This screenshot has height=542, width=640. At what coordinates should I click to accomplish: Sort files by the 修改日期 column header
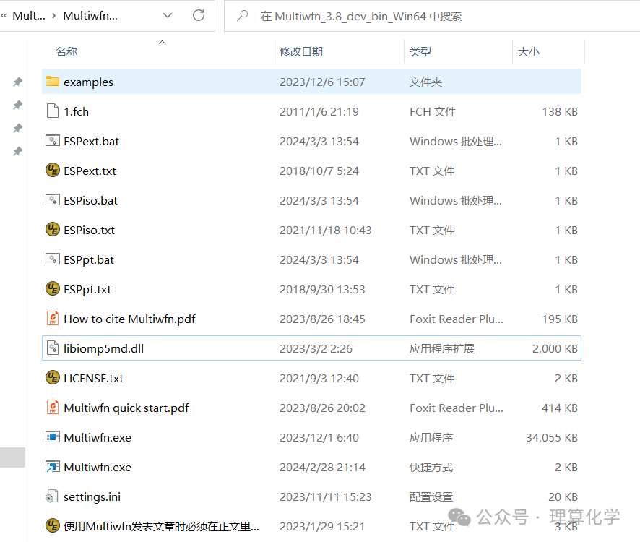pos(301,52)
